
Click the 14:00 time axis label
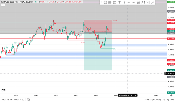76,95
